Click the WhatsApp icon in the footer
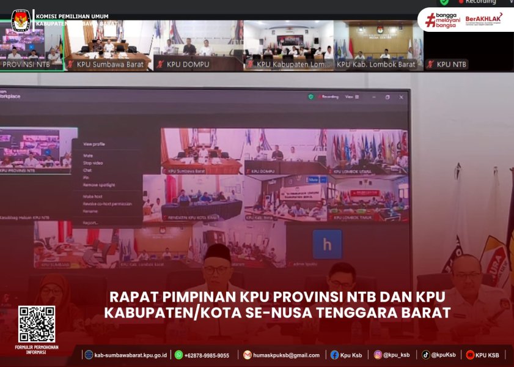 click(x=178, y=355)
